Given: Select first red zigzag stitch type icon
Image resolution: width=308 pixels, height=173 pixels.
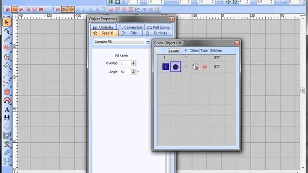Looking at the screenshot, I should coord(8,10).
